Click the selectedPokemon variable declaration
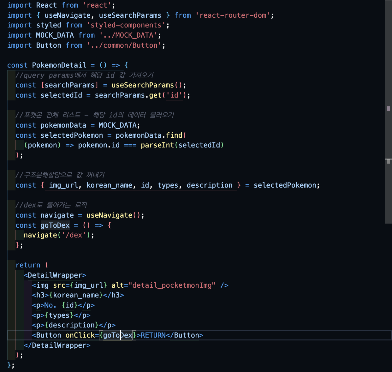The image size is (392, 372). 72,135
